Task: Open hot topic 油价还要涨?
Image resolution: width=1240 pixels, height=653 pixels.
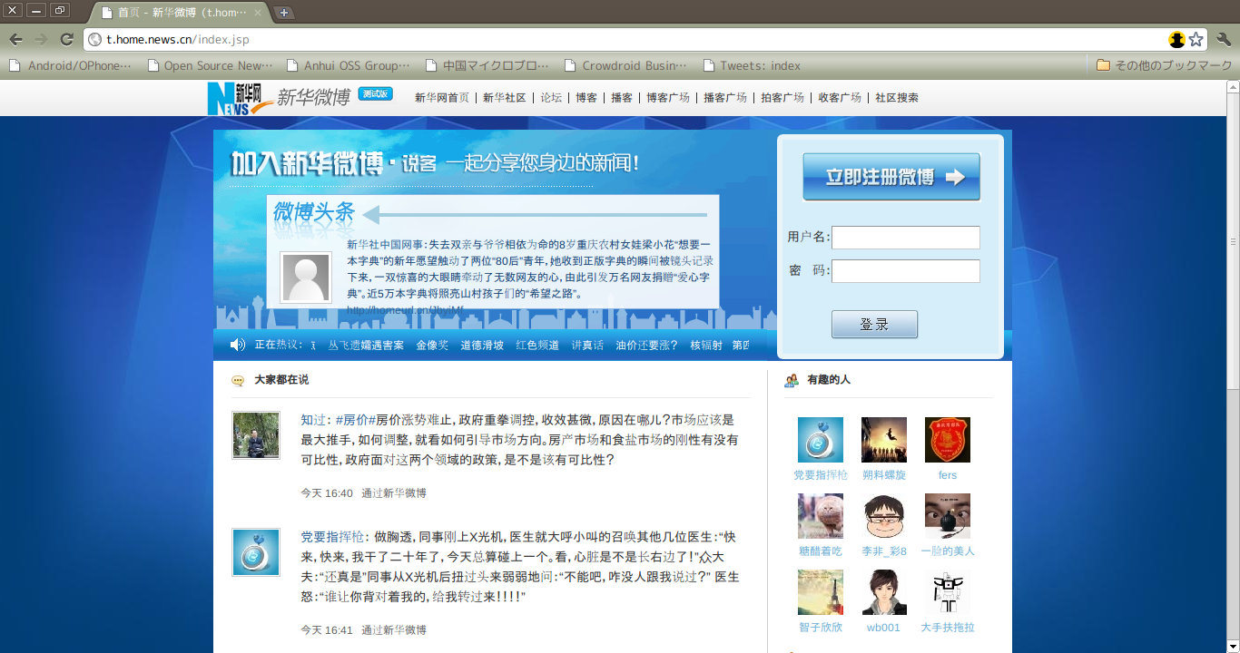Action: [x=646, y=346]
